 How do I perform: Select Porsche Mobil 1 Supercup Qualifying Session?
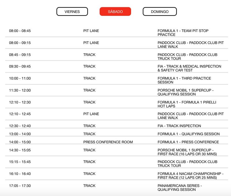[x=186, y=92]
